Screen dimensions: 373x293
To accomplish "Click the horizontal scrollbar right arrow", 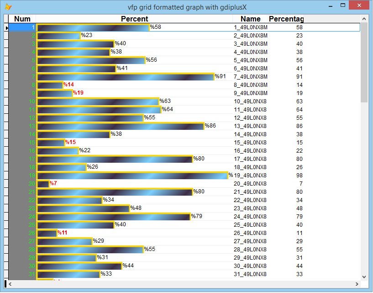I will pyautogui.click(x=357, y=284).
